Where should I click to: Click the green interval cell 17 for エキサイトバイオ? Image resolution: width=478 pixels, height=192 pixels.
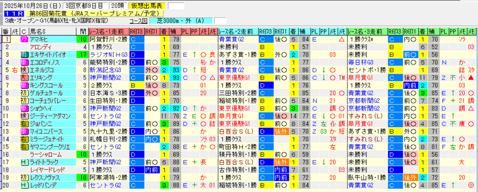click(83, 54)
